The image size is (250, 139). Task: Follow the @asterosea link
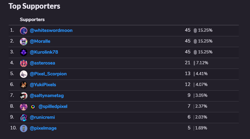click(x=42, y=63)
